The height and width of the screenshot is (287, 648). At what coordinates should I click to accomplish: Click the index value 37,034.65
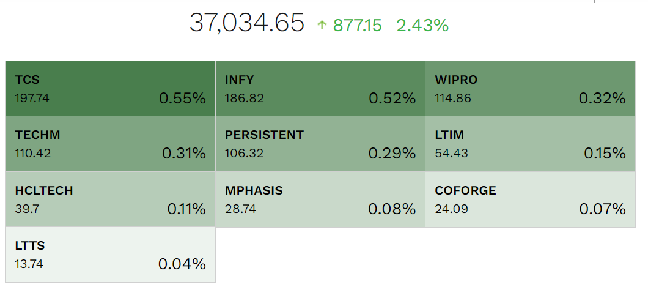point(246,24)
